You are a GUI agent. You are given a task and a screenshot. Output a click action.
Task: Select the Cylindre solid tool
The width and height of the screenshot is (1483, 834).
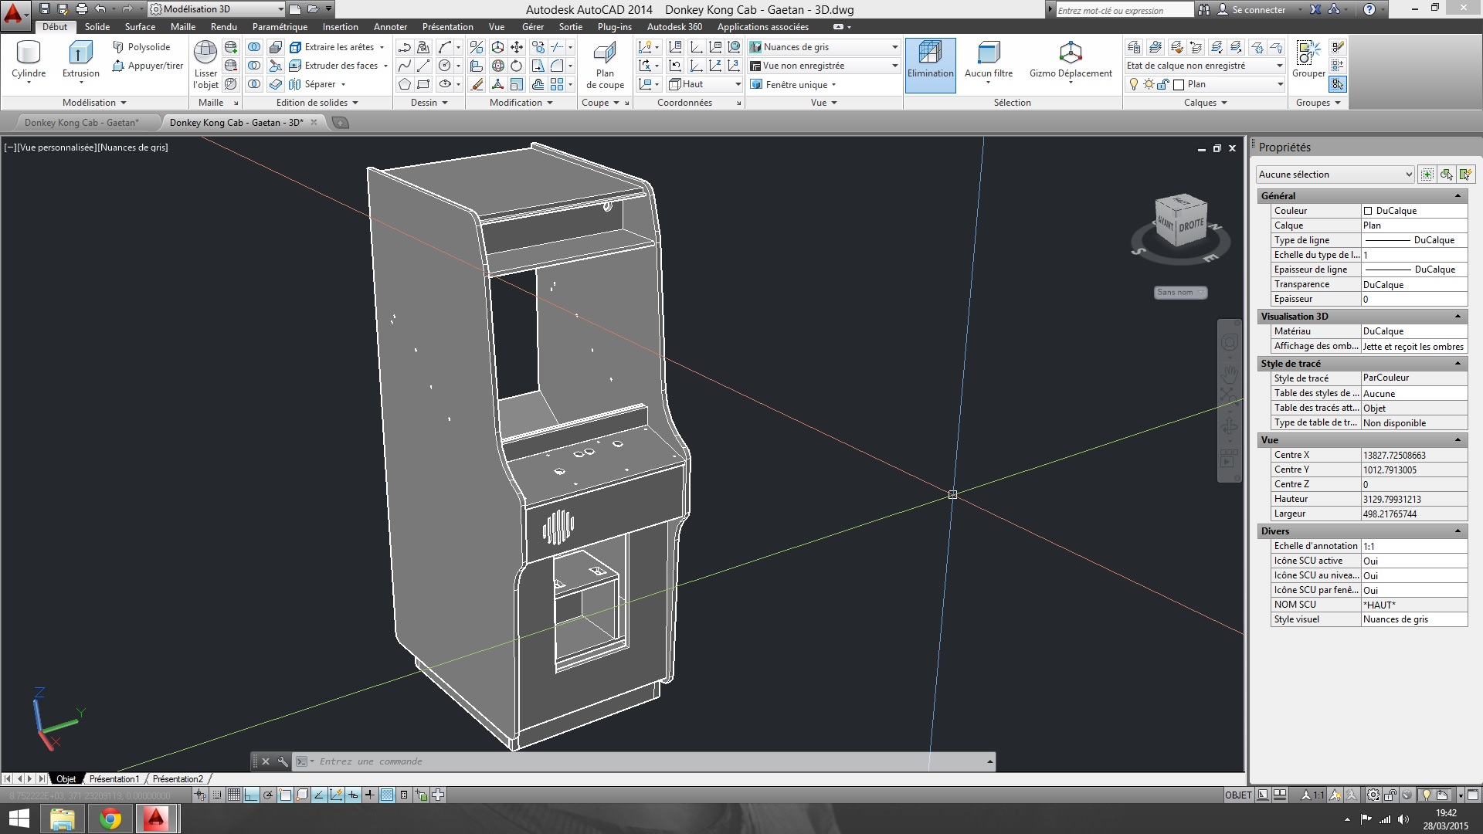tap(29, 60)
